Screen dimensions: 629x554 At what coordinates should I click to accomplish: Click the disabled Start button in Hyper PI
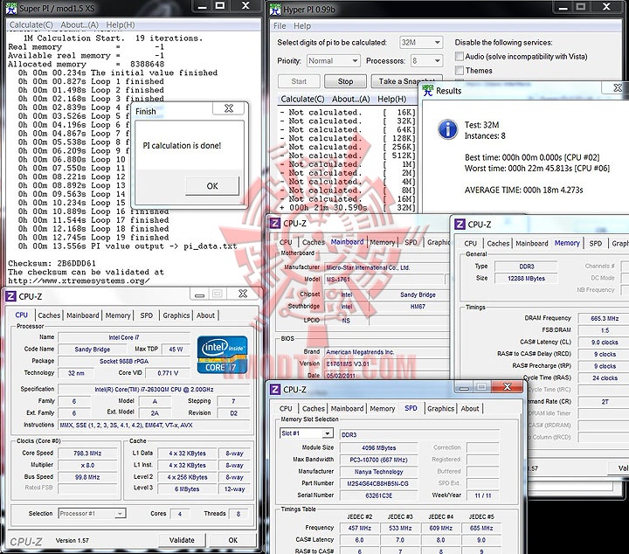[299, 81]
